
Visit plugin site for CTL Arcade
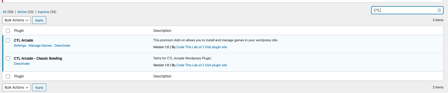point(216,47)
